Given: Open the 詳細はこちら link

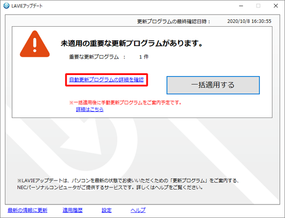Looking at the screenshot, I should 89,110.
